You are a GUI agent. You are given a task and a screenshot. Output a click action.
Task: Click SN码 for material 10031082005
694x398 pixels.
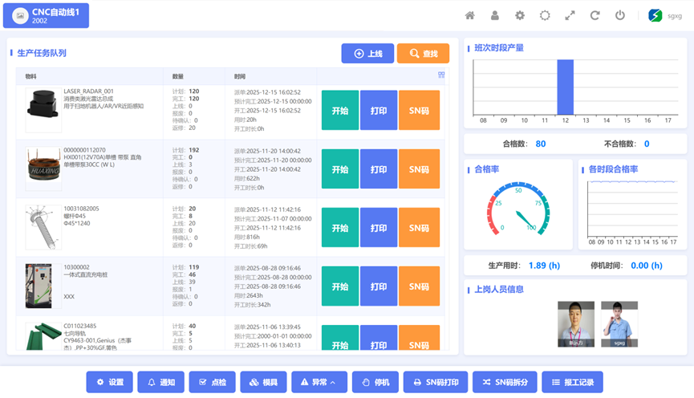click(419, 228)
